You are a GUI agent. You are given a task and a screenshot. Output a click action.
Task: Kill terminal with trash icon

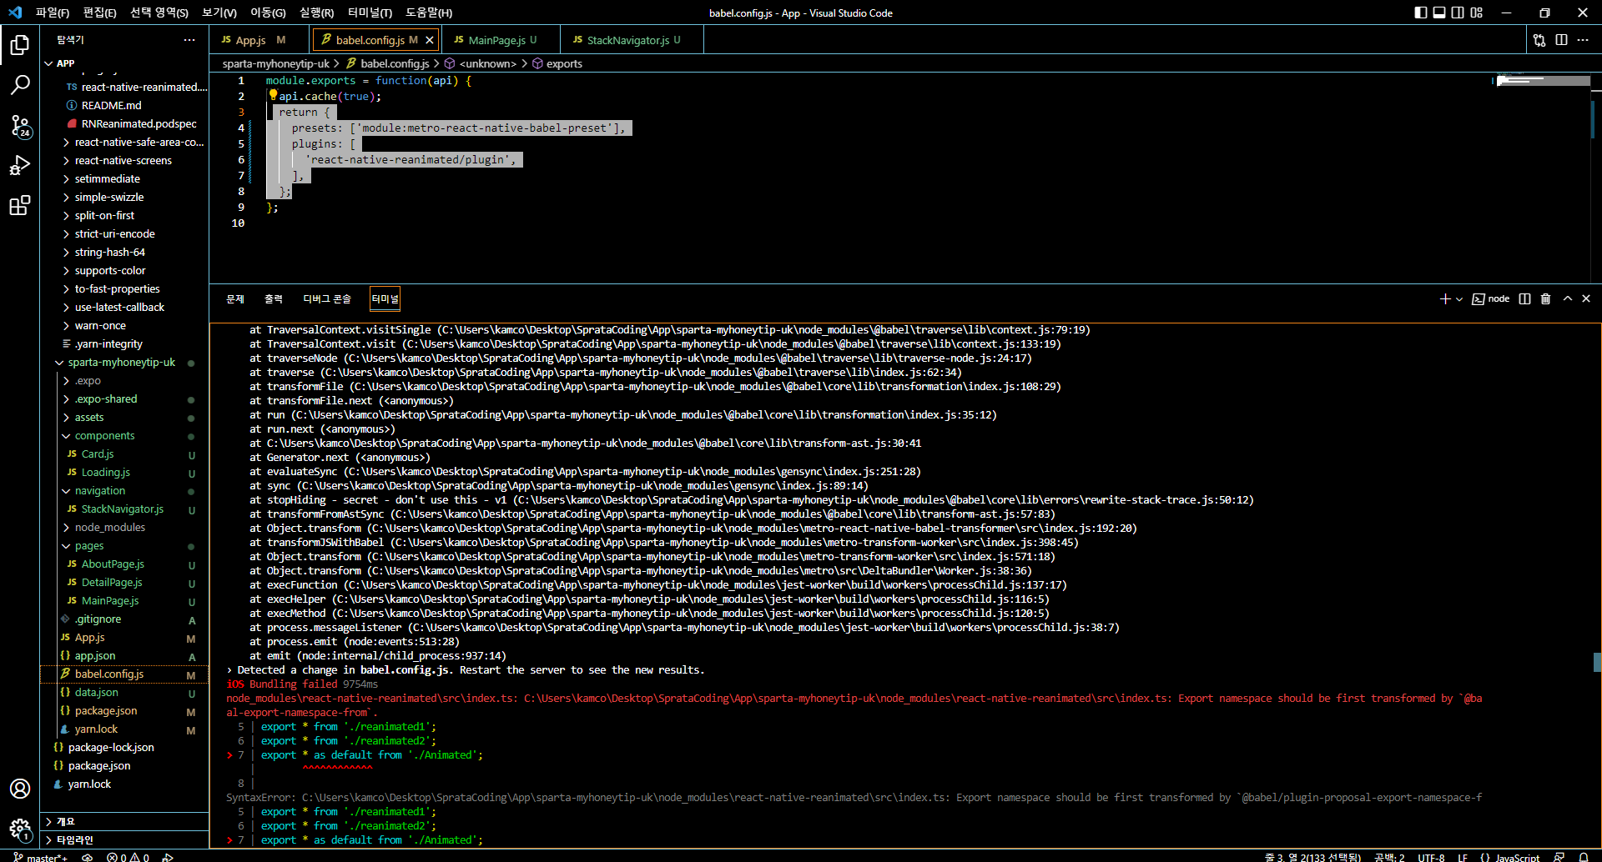[x=1545, y=299]
